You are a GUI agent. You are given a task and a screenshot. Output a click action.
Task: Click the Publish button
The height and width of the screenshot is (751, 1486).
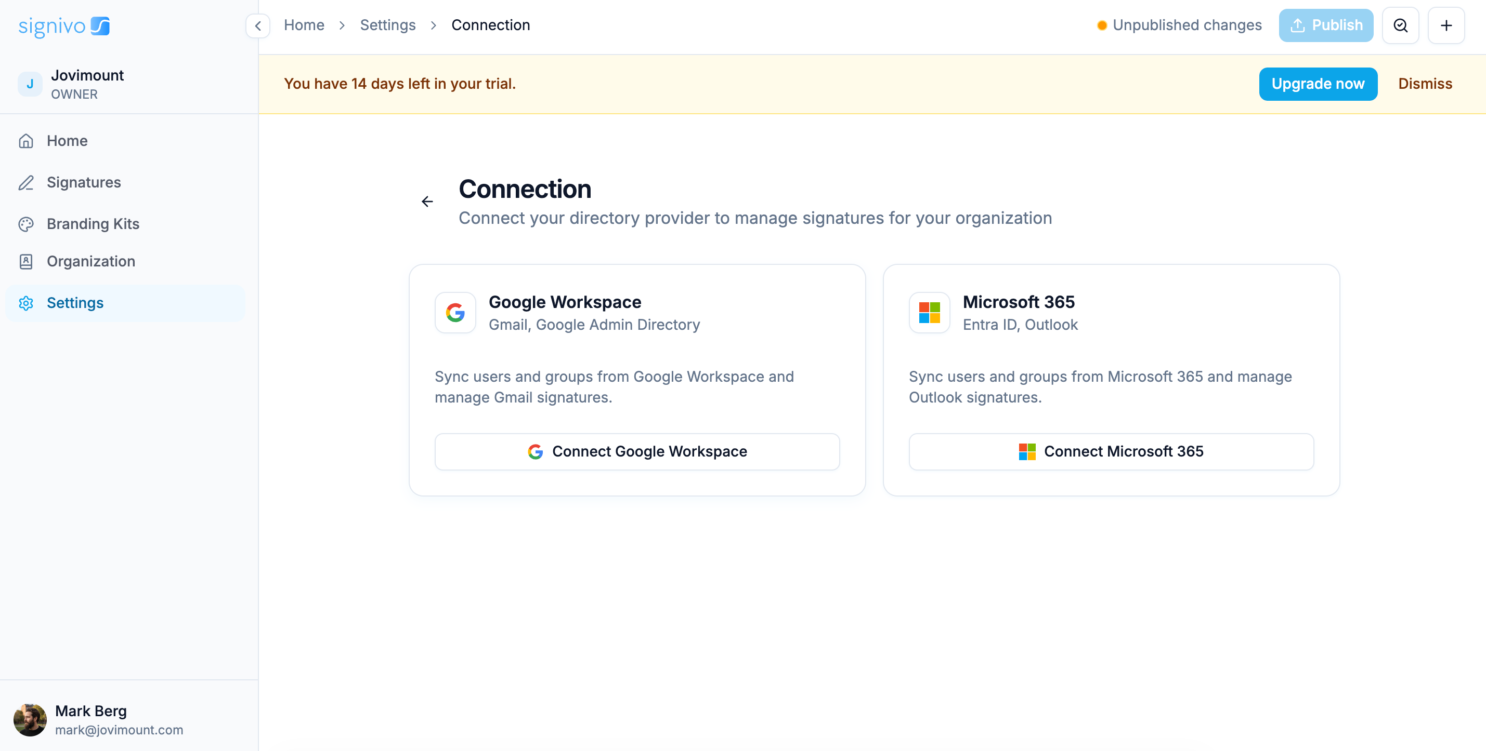(x=1326, y=25)
